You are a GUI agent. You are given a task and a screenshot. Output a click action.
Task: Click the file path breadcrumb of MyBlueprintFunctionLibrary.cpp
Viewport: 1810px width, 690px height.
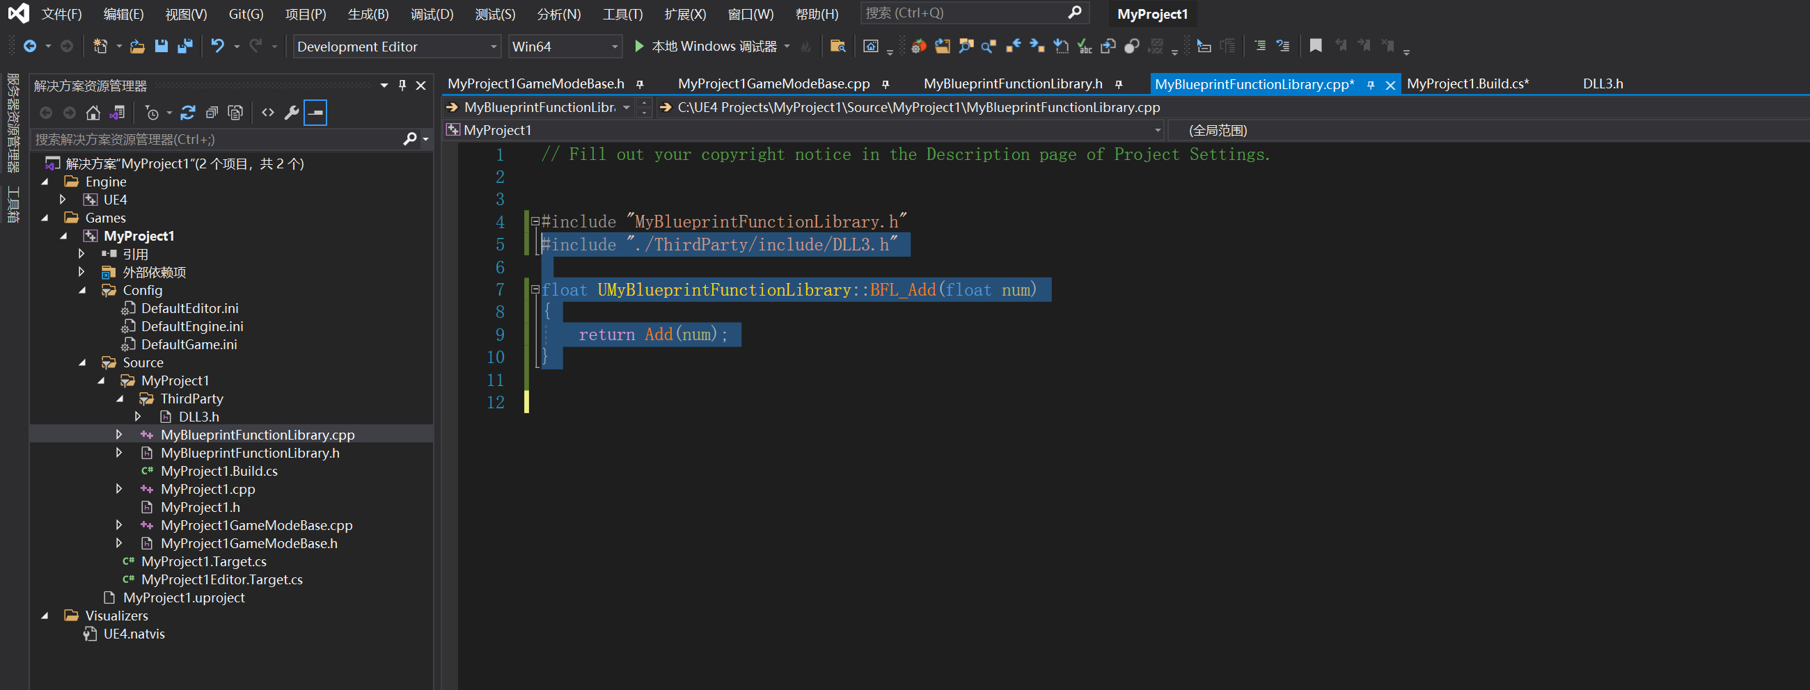(x=918, y=107)
